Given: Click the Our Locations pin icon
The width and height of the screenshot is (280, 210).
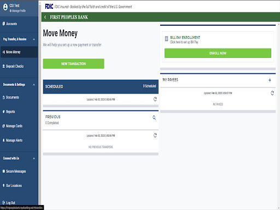Looking at the screenshot, I should click(x=4, y=185).
